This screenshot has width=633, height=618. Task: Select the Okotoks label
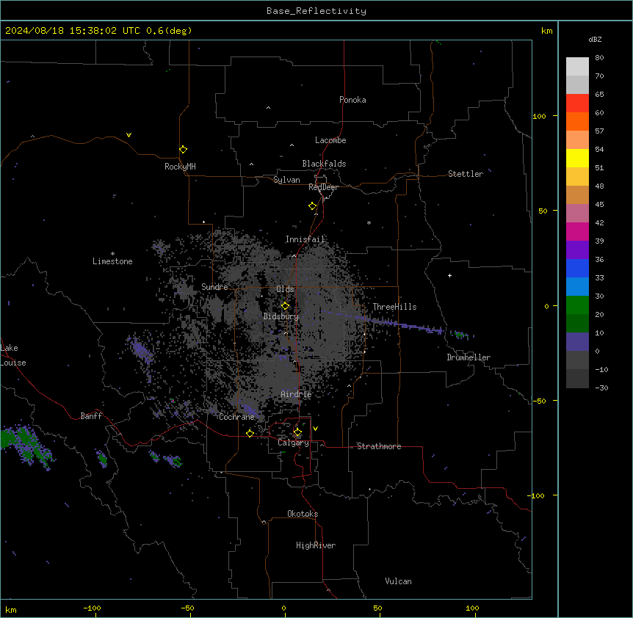click(303, 514)
